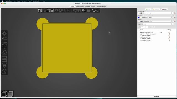Click editing icon of top-level Warp-Prone Corners object
177x99 pixels.
coord(169,32)
